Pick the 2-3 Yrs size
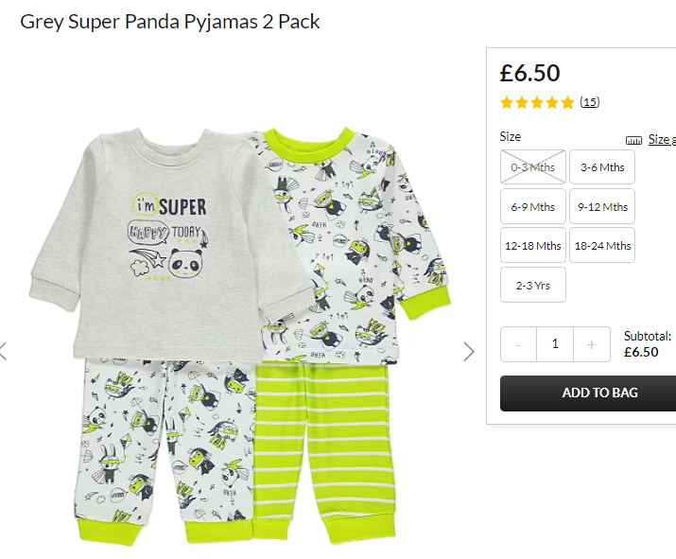 click(533, 285)
